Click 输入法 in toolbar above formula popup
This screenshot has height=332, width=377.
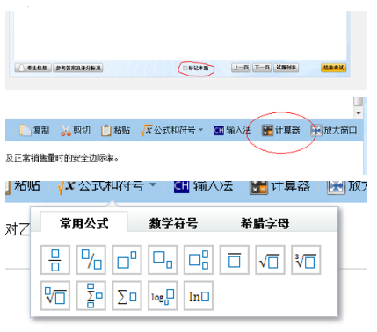204,186
